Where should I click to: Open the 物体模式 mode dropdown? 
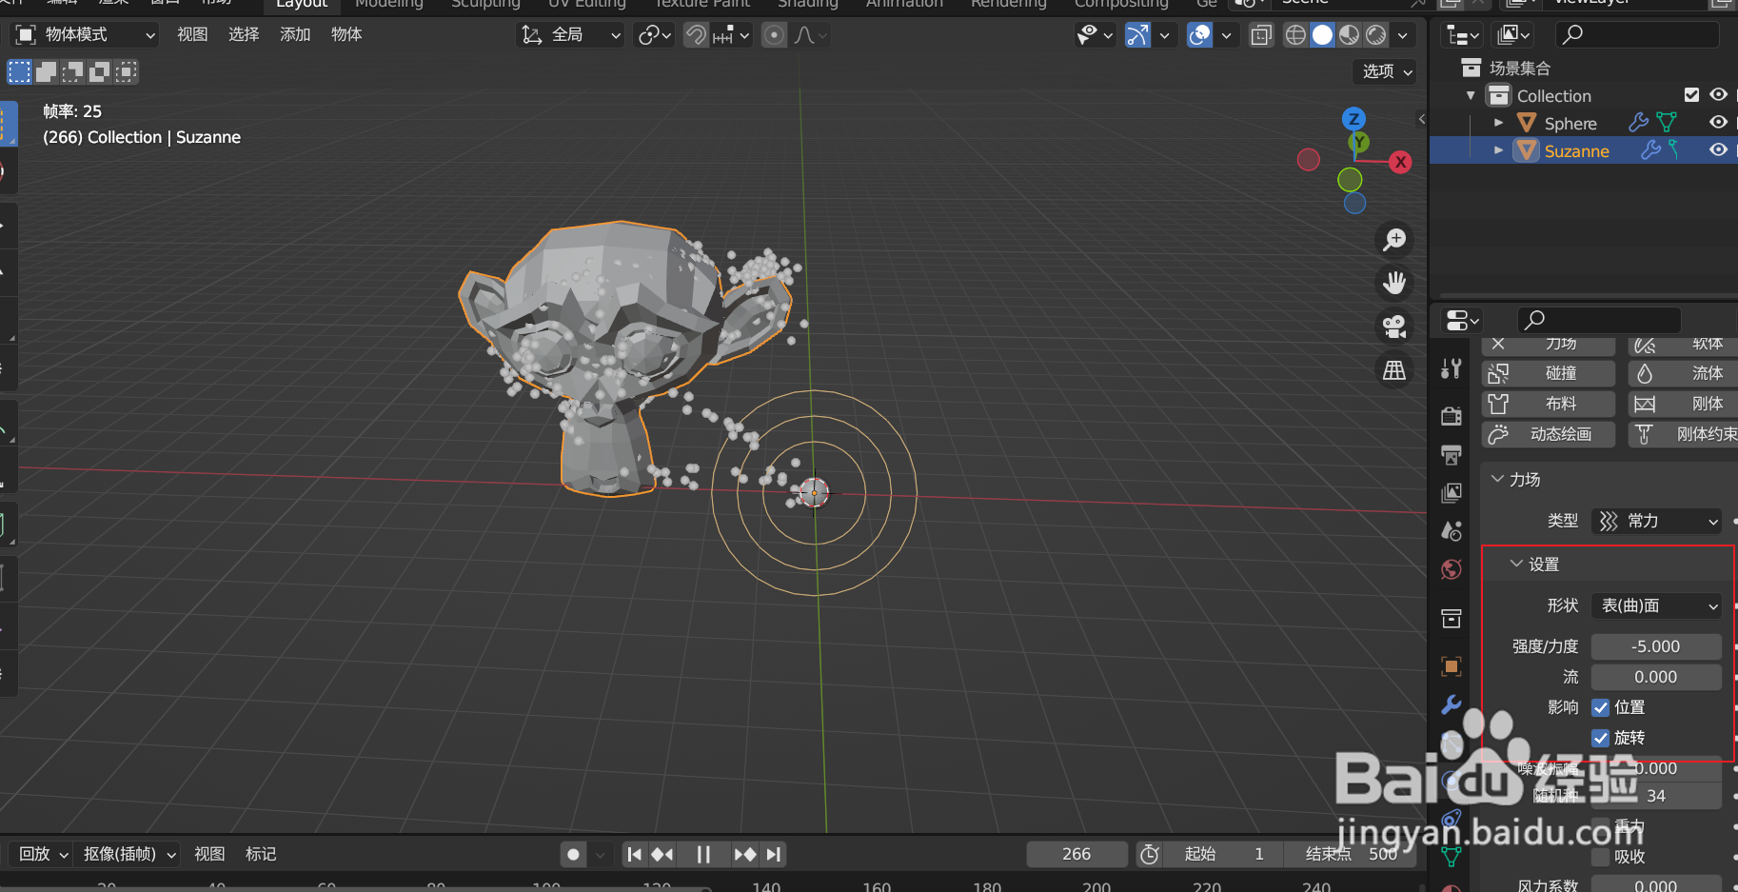(x=85, y=35)
